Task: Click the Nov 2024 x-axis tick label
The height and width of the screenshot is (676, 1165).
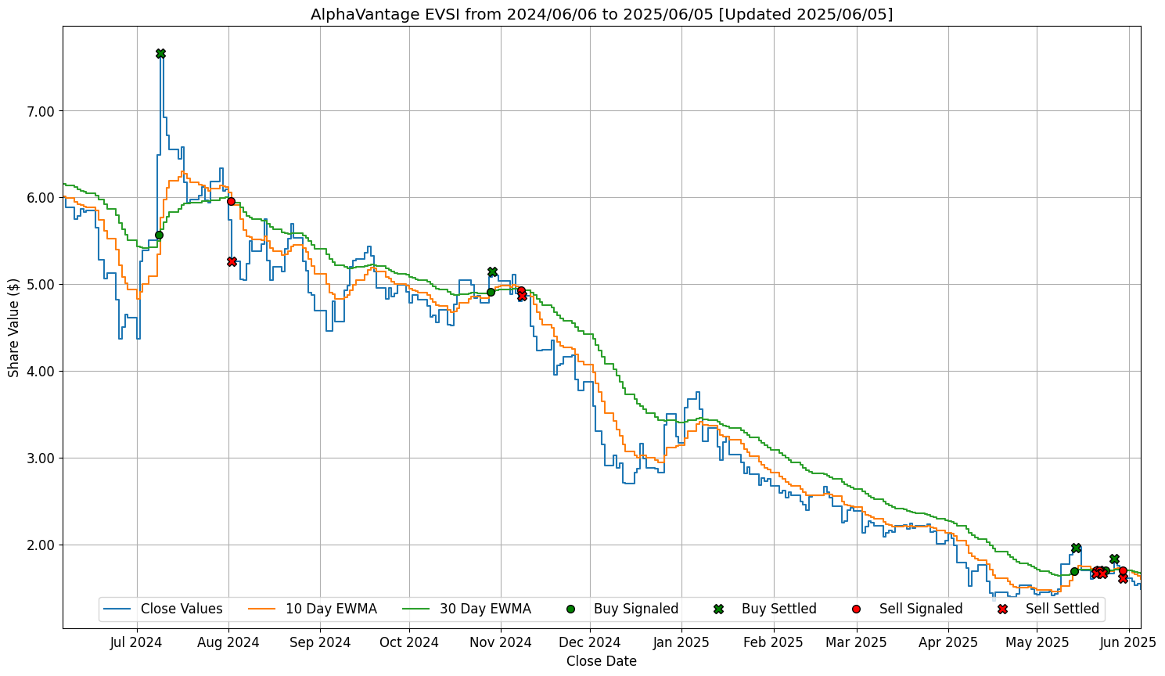Action: 501,642
